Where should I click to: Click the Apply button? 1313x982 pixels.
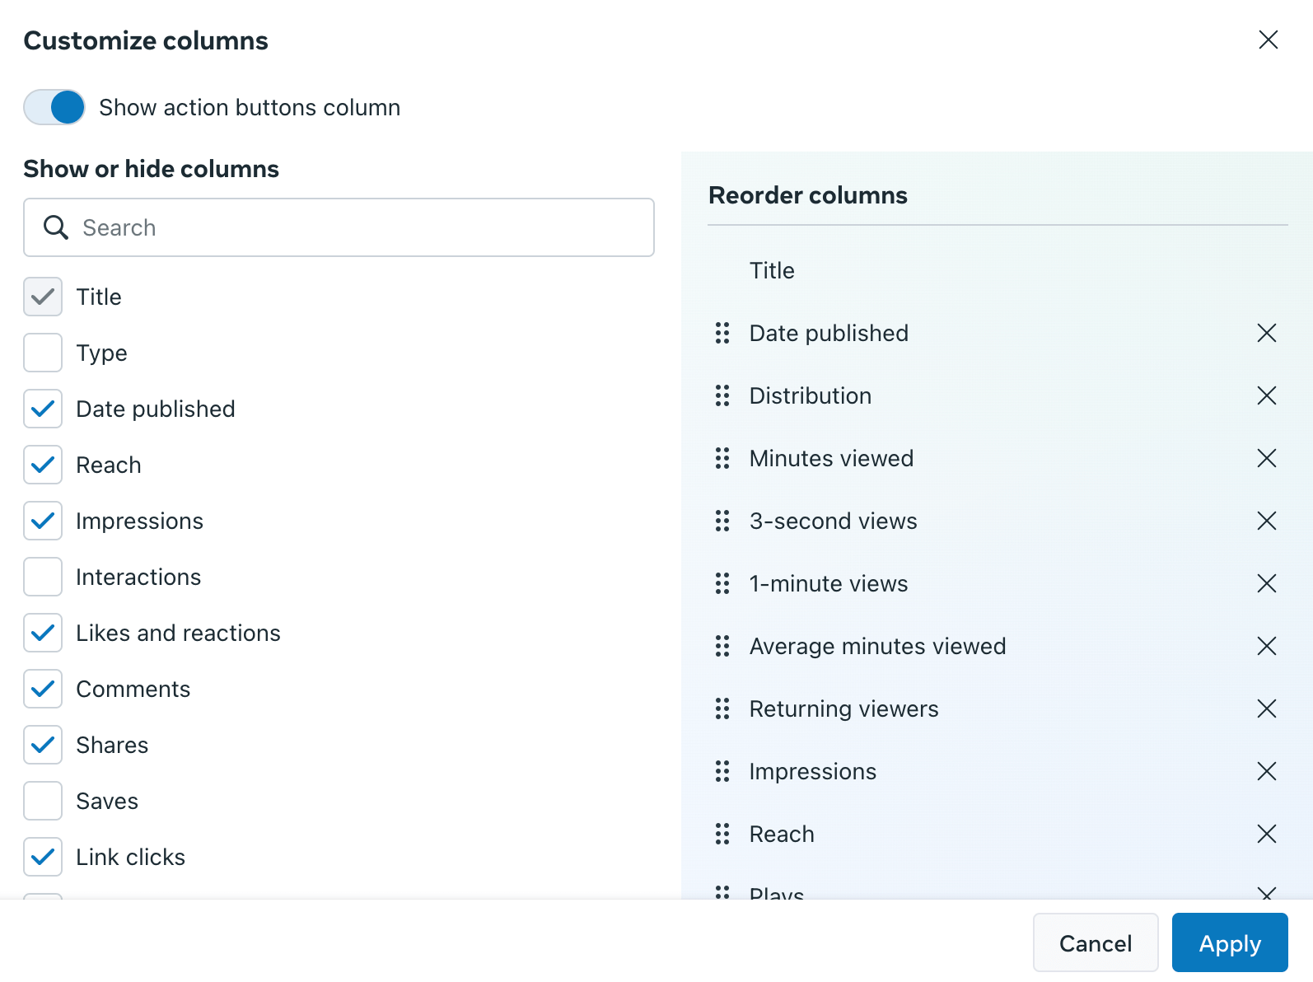(x=1230, y=942)
